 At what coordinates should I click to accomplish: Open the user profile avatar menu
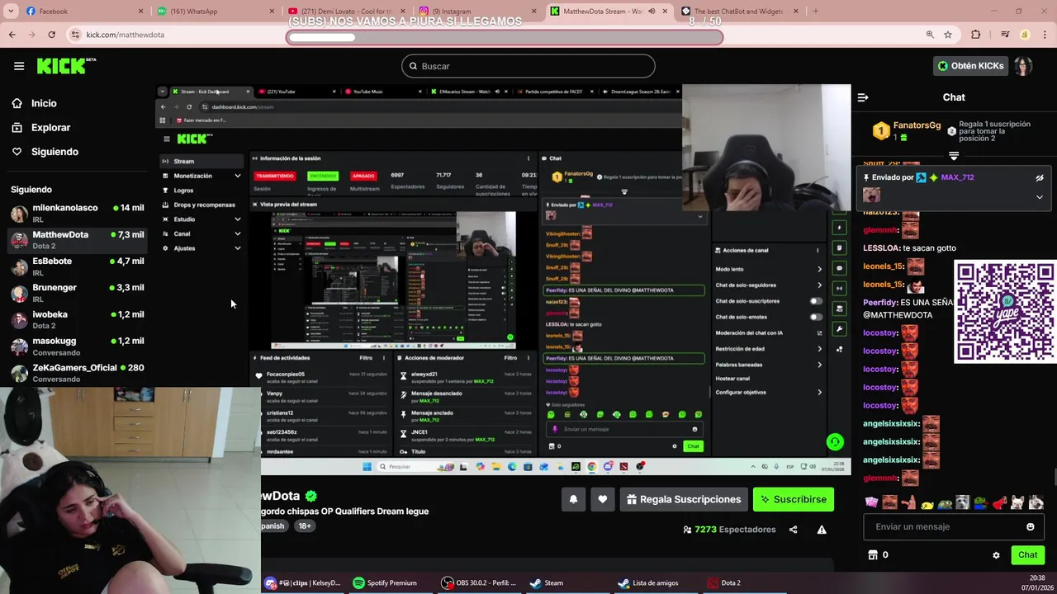coord(1023,66)
